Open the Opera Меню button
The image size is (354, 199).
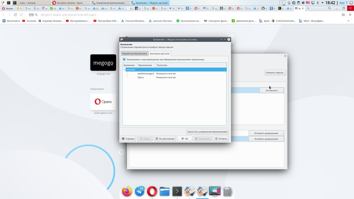(7, 8)
